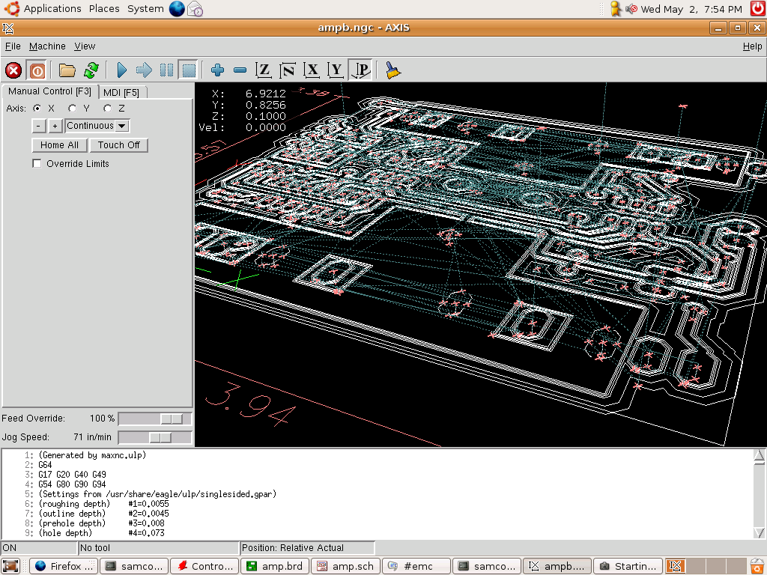Switch to the #emc chat window
The width and height of the screenshot is (767, 575).
click(x=416, y=566)
